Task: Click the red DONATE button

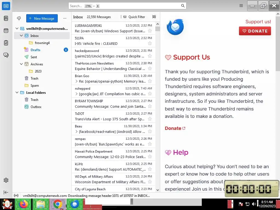Action: [255, 31]
